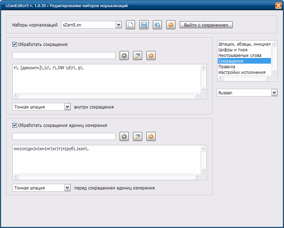The height and width of the screenshot is (228, 284).
Task: Select 'Сокращения' section
Action: coord(244,61)
